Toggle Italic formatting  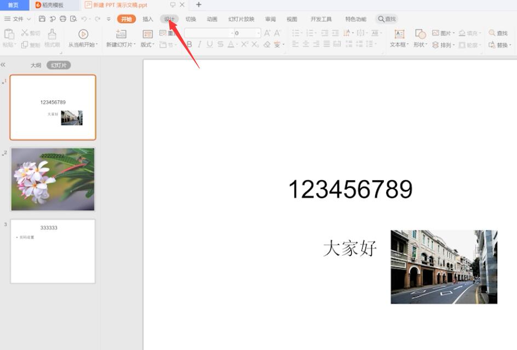coord(199,44)
